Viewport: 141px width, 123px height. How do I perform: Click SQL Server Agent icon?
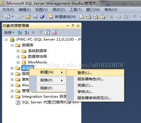[18, 102]
